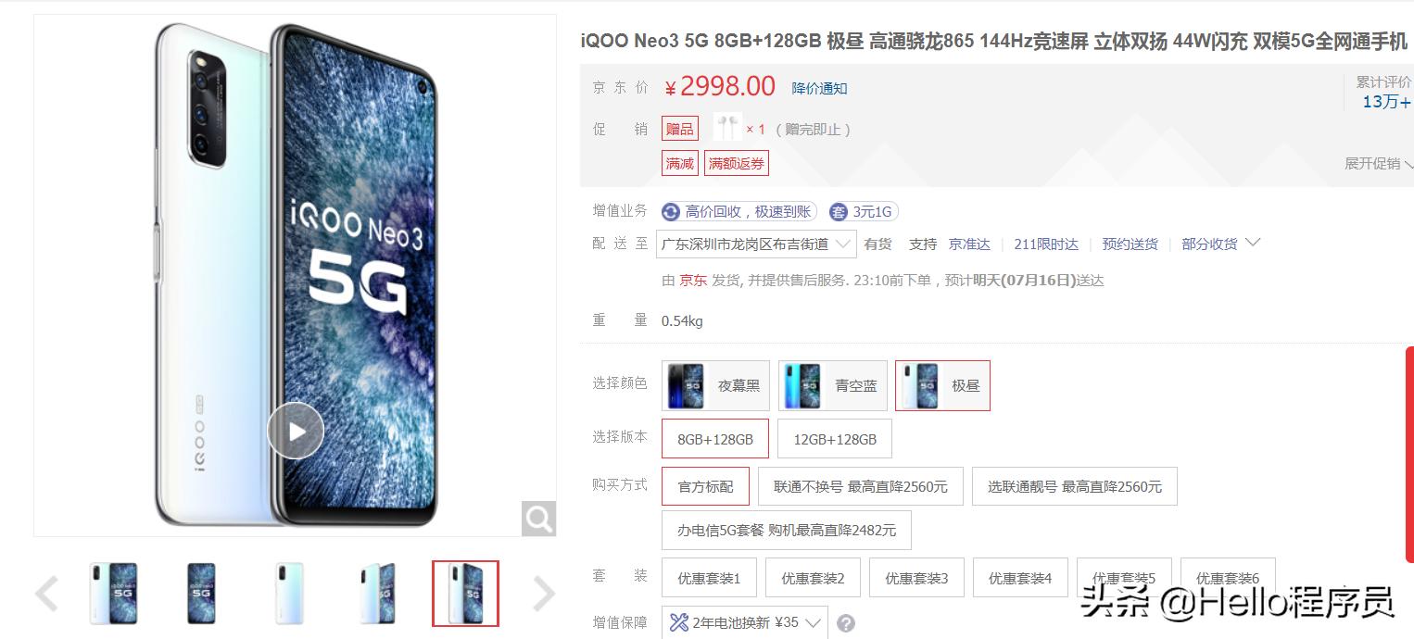Select the 夜幕黑 color option
This screenshot has width=1414, height=639.
click(x=715, y=385)
